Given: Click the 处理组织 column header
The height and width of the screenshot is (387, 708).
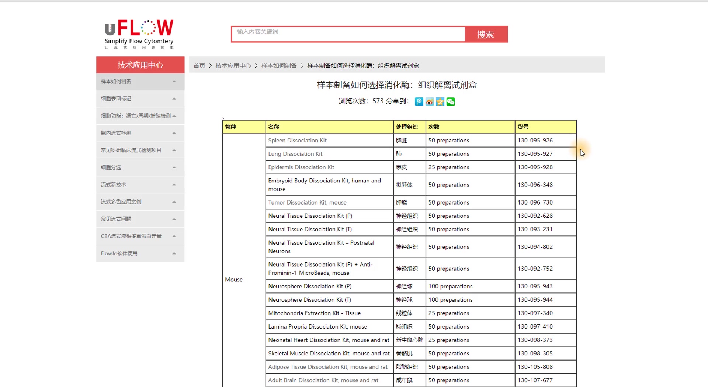Looking at the screenshot, I should point(410,127).
